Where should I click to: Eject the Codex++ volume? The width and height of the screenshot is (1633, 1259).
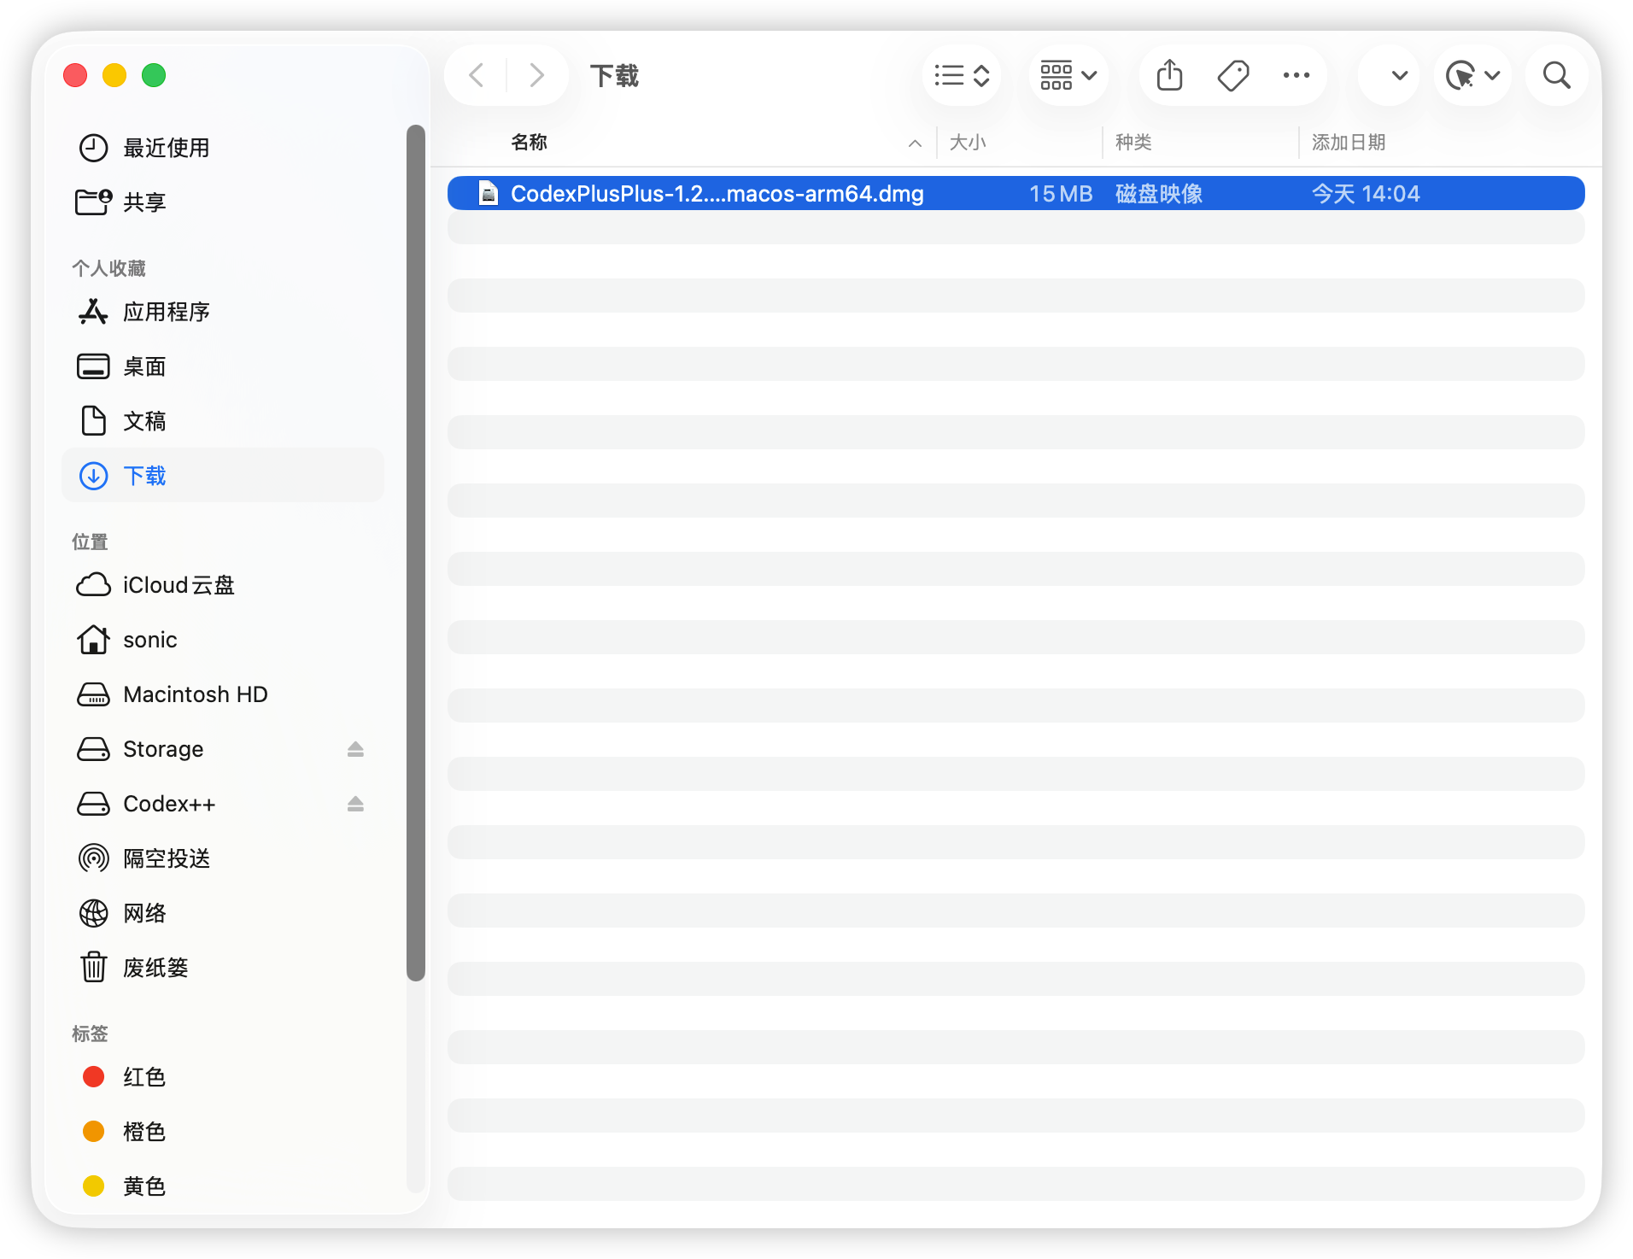click(x=355, y=804)
